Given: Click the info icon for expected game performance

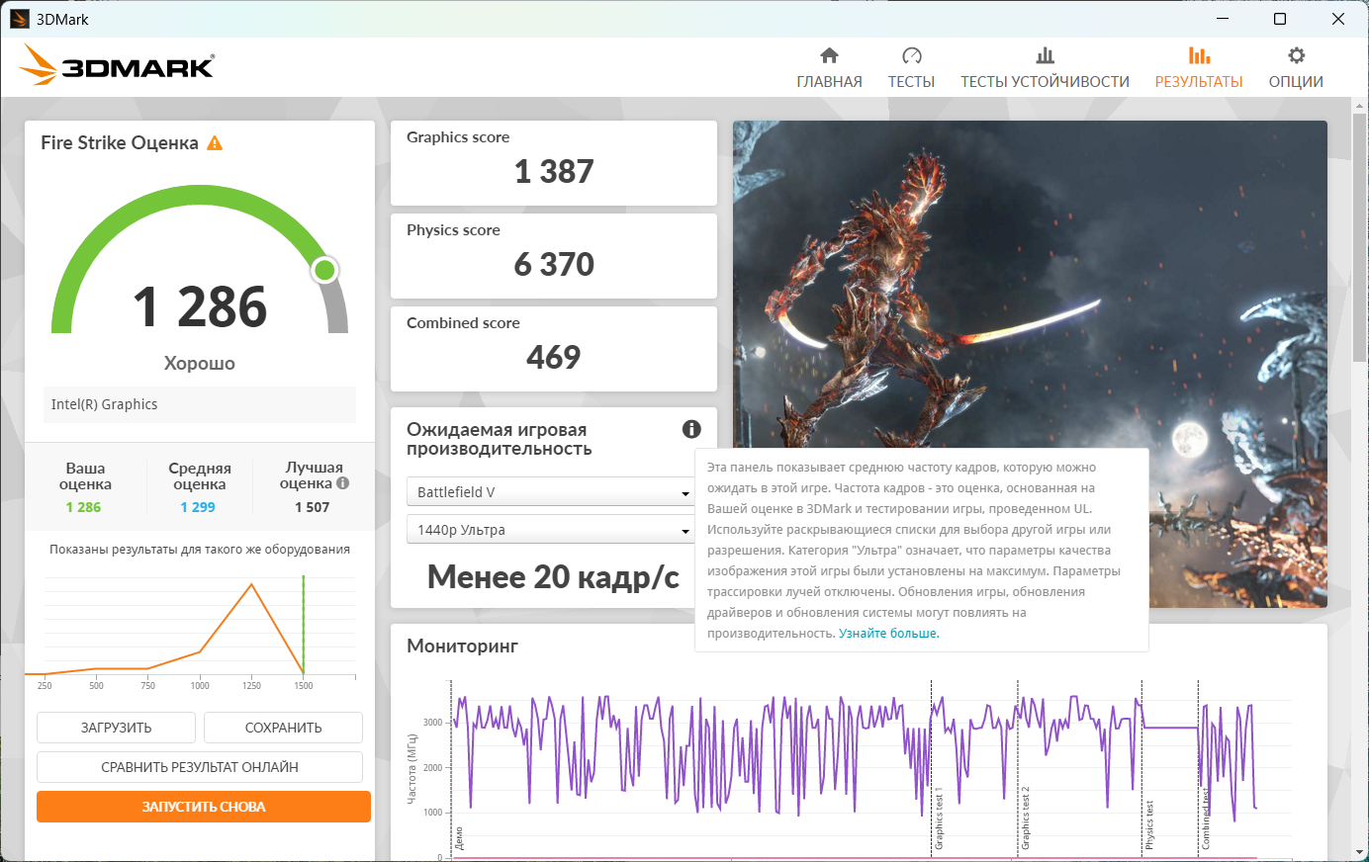Looking at the screenshot, I should [x=691, y=429].
